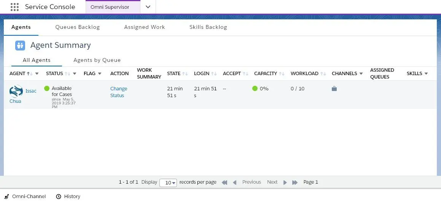This screenshot has width=441, height=203.
Task: Click the 1 - 1 of 1 record count
Action: (x=129, y=182)
